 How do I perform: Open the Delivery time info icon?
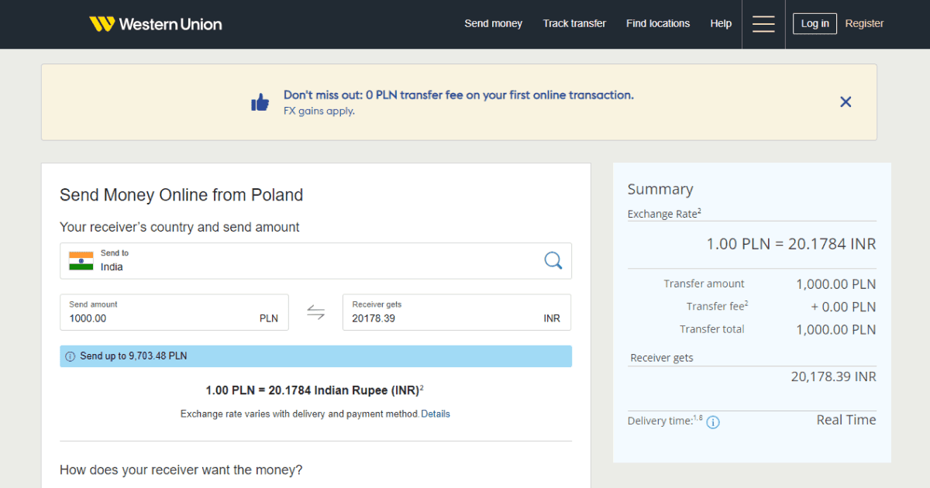click(713, 422)
